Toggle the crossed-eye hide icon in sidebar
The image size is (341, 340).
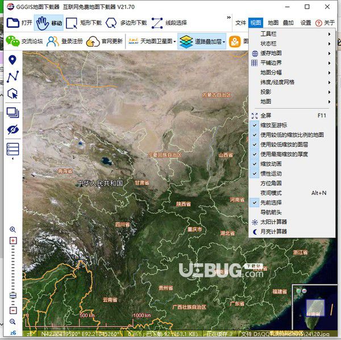click(13, 130)
